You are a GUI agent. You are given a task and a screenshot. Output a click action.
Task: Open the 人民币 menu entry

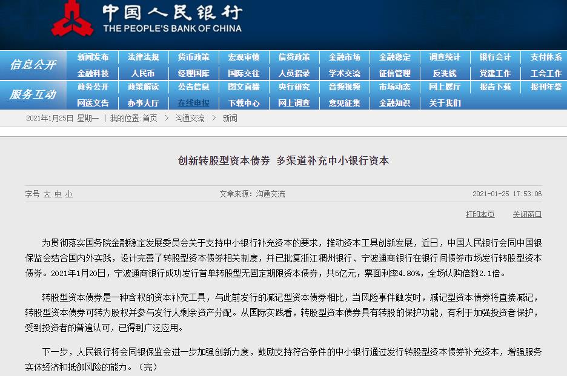pyautogui.click(x=143, y=73)
